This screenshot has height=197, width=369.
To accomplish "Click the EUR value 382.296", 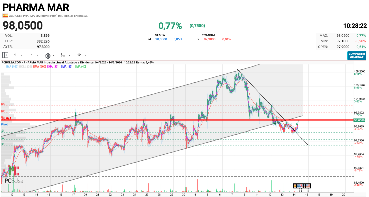I will click(x=43, y=41).
